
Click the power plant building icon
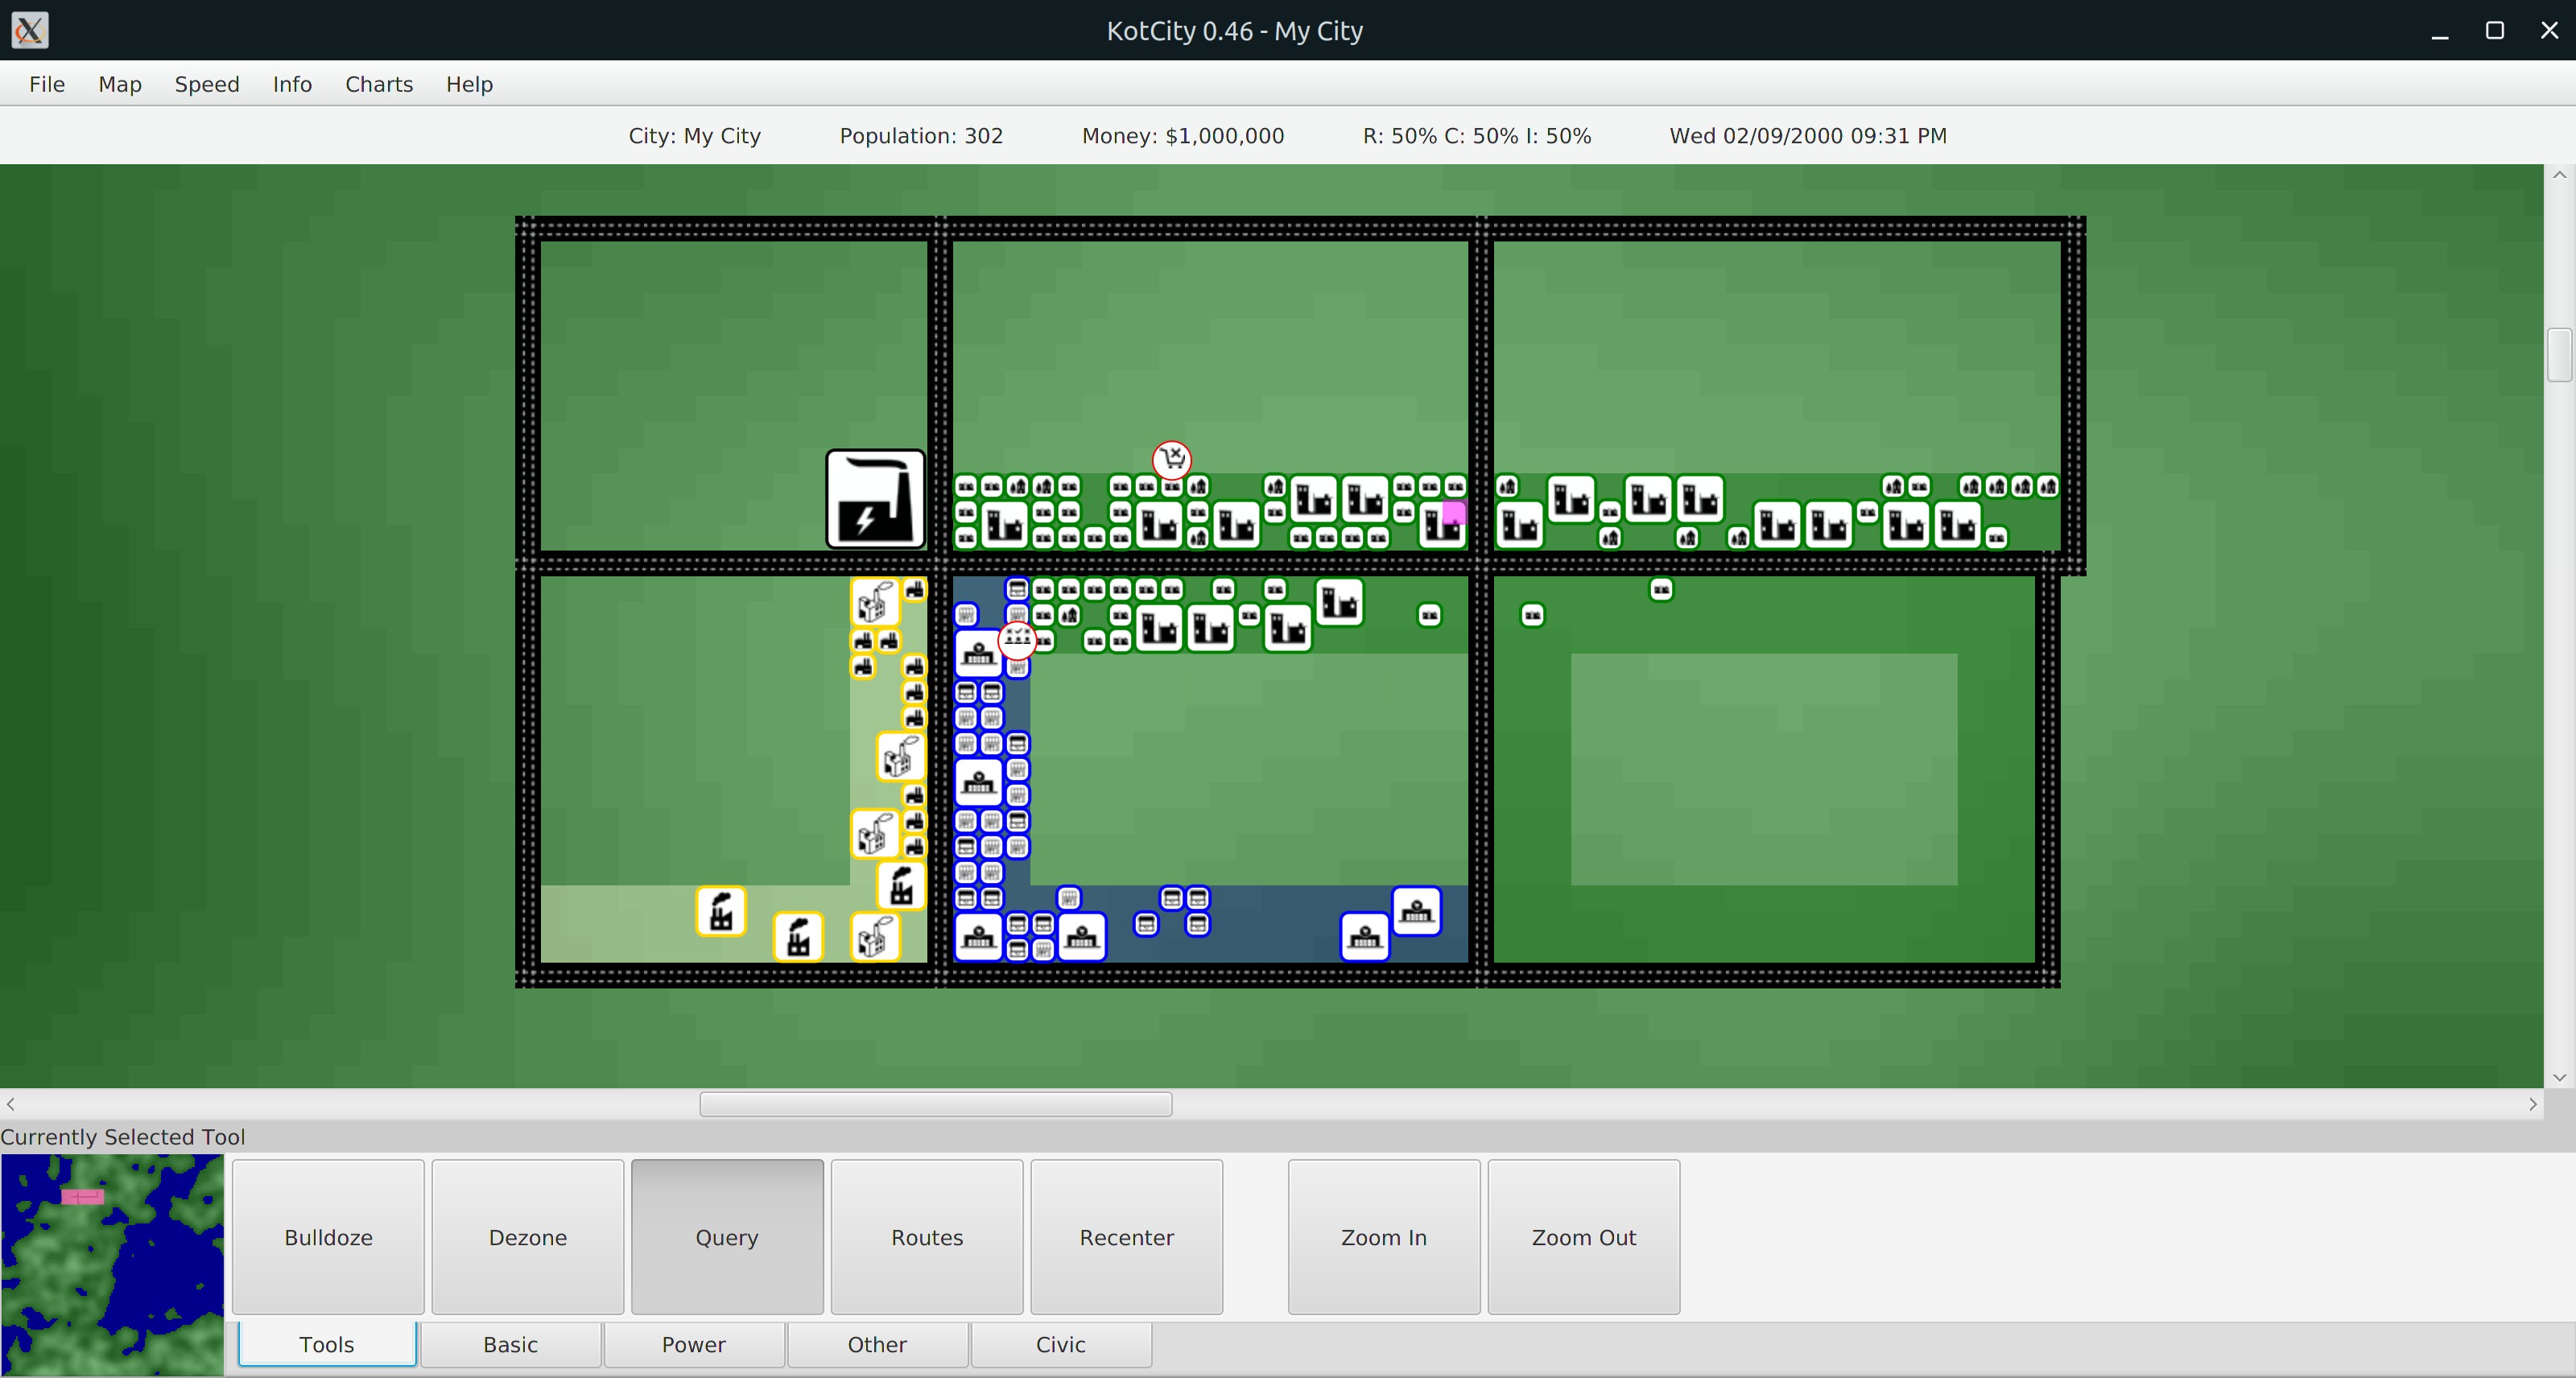point(875,499)
